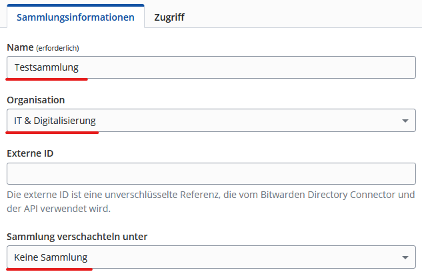
Task: Click the red underline below Testsammlung
Action: click(47, 79)
